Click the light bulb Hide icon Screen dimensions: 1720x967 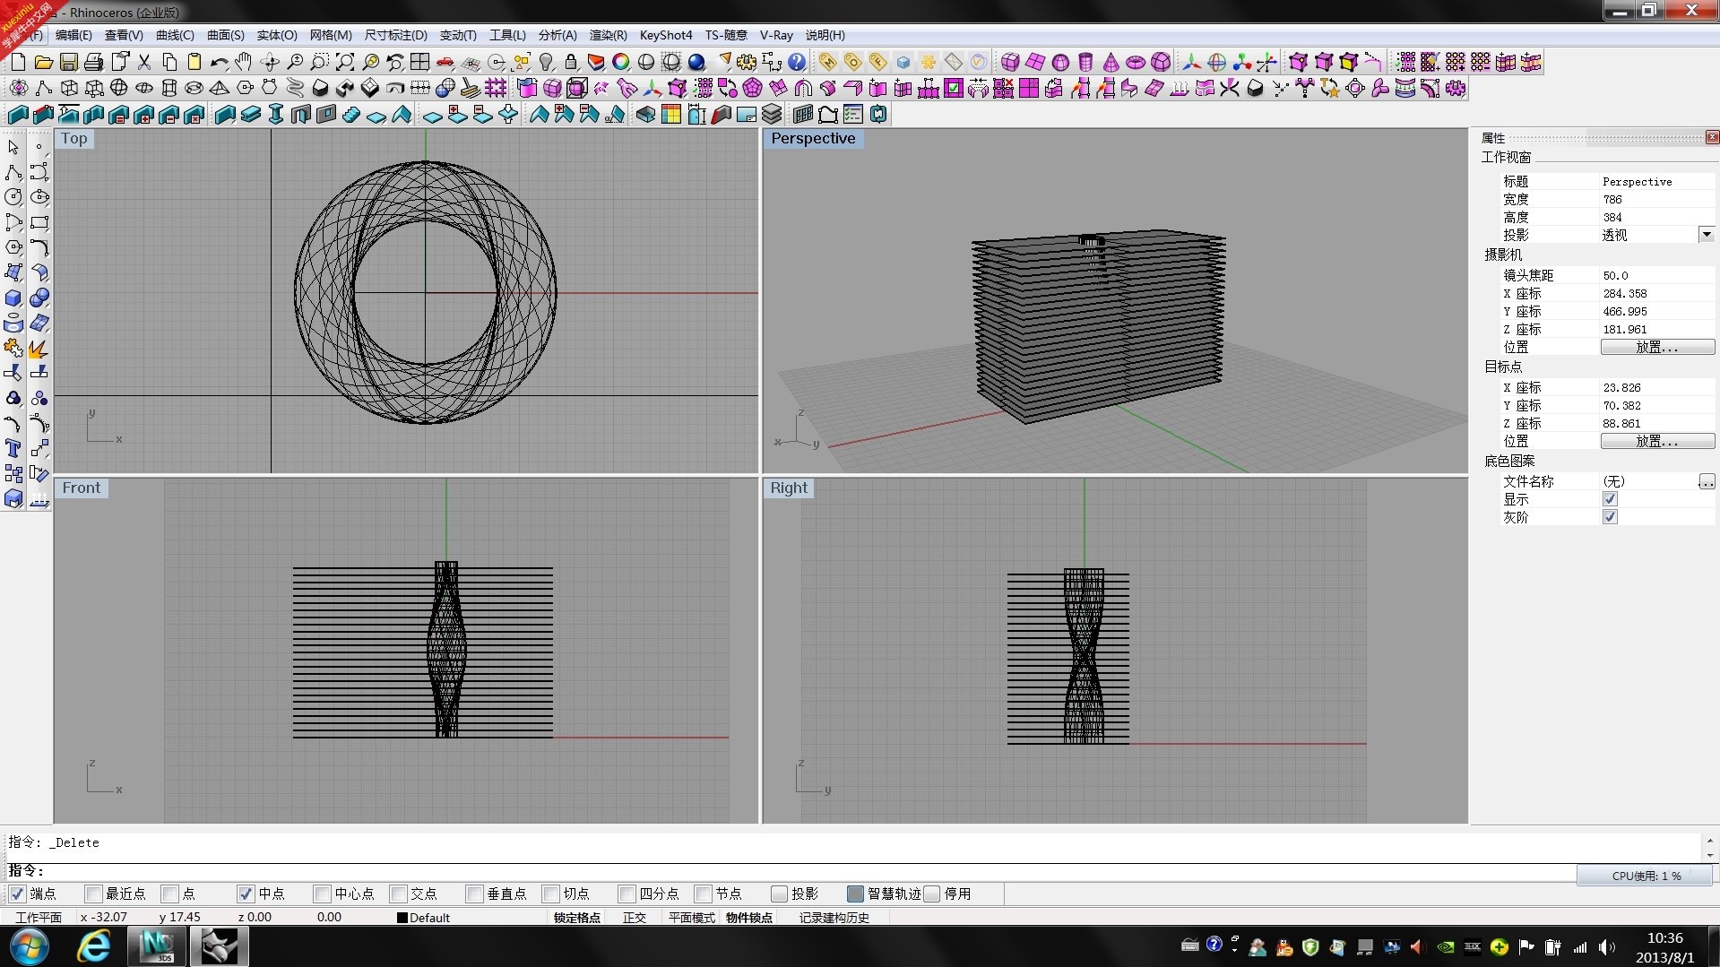point(546,62)
